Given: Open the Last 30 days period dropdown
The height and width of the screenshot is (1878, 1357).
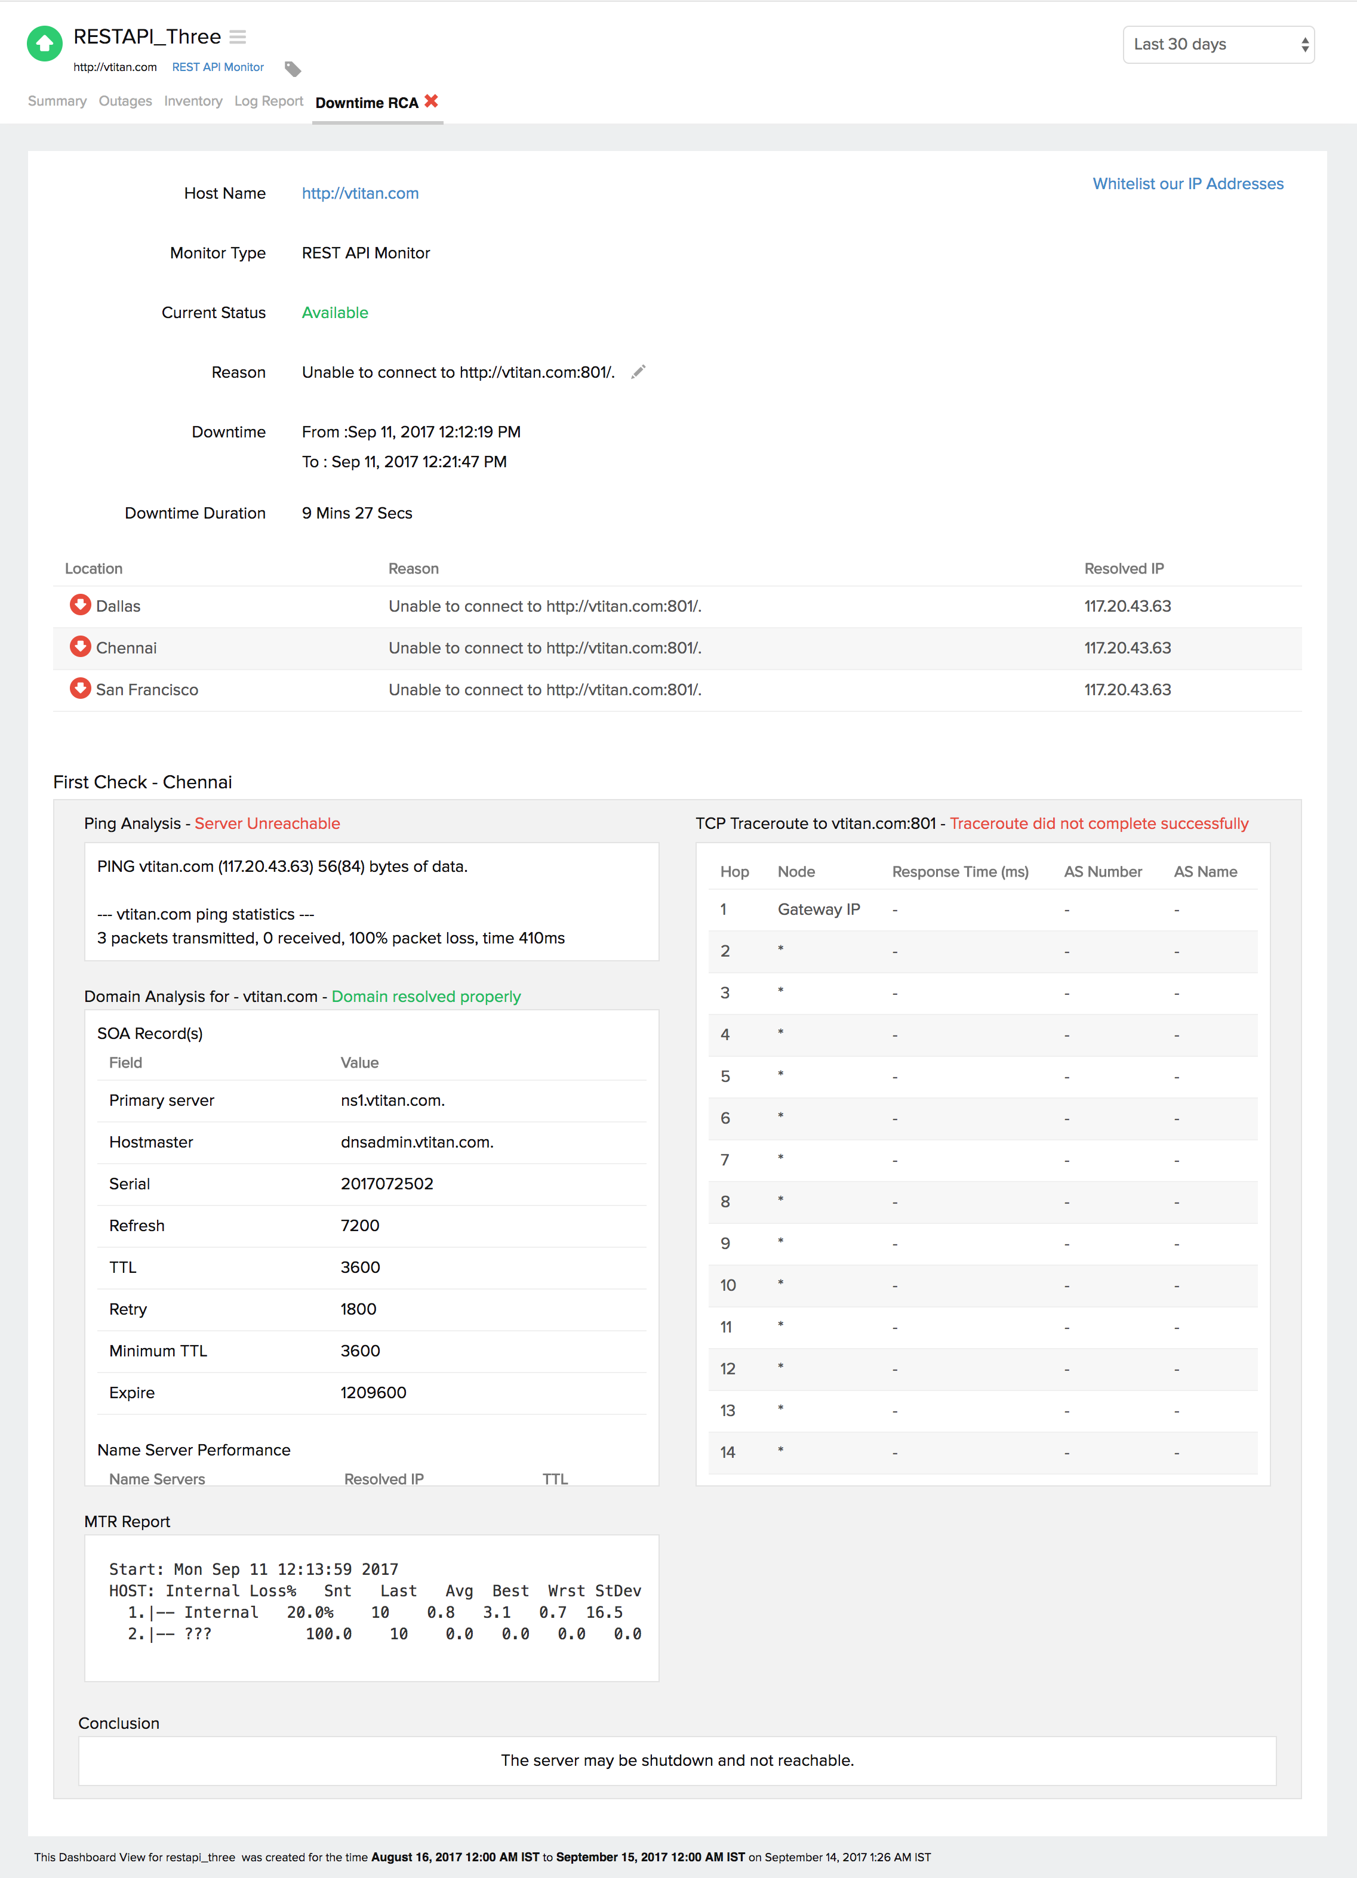Looking at the screenshot, I should [x=1218, y=45].
